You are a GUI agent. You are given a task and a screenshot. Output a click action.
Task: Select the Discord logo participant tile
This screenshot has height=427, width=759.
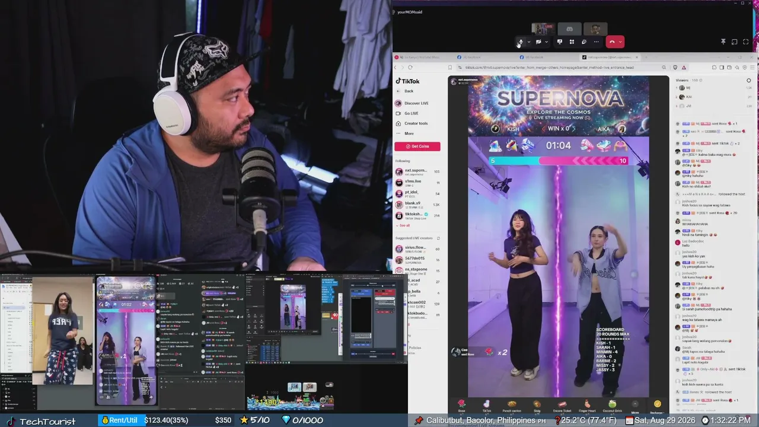pyautogui.click(x=569, y=28)
